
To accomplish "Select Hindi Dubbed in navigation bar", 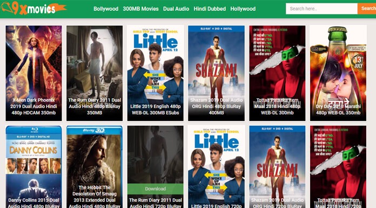I will click(x=210, y=9).
